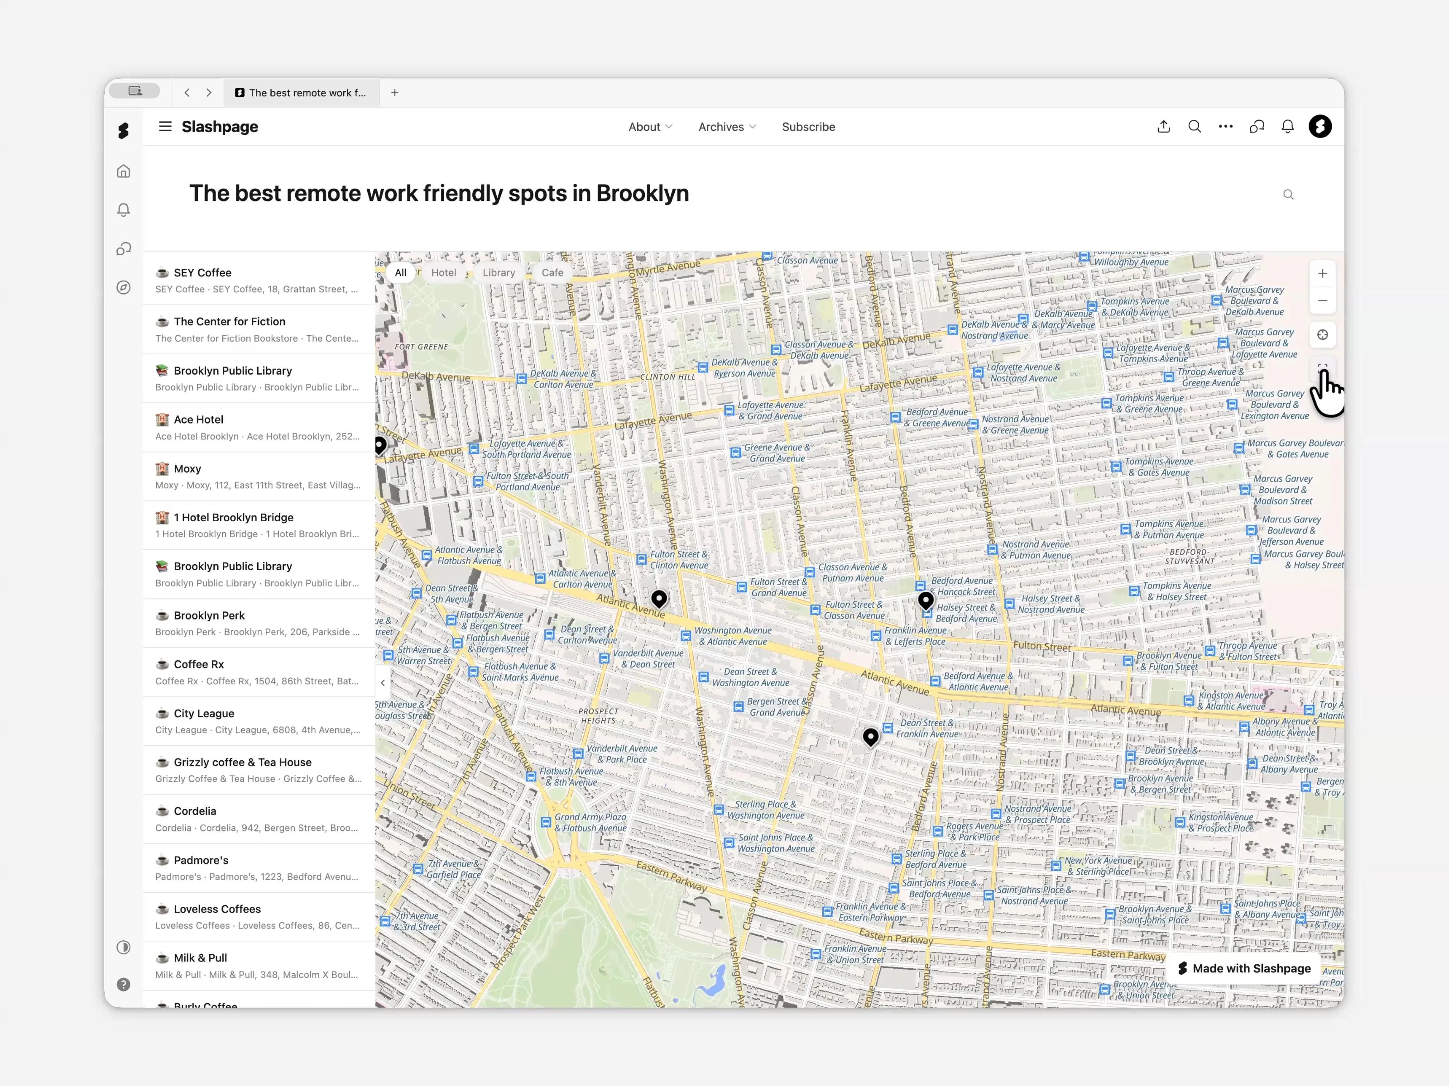This screenshot has width=1449, height=1086.
Task: Open the more options ellipsis menu
Action: click(1226, 127)
